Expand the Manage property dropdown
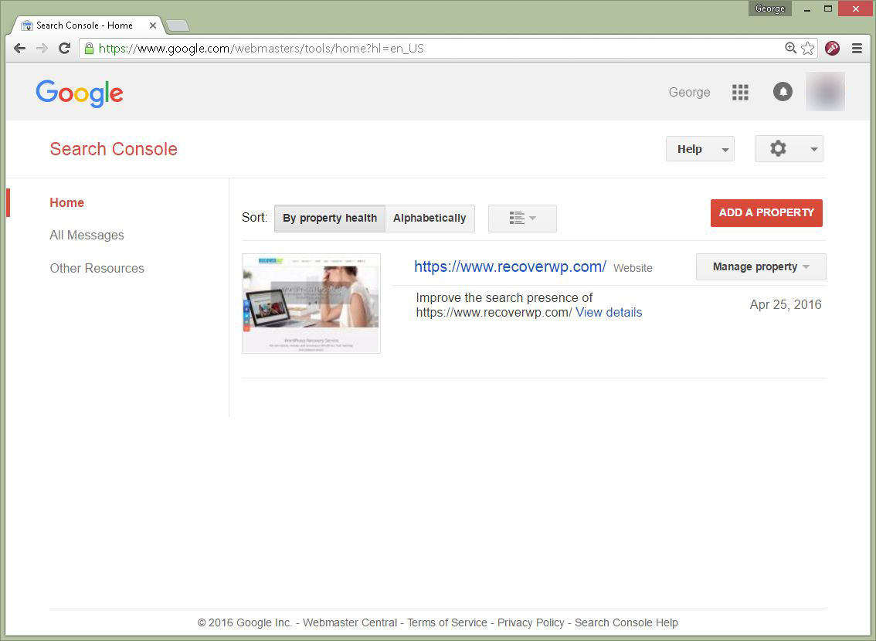The height and width of the screenshot is (641, 876). tap(761, 267)
